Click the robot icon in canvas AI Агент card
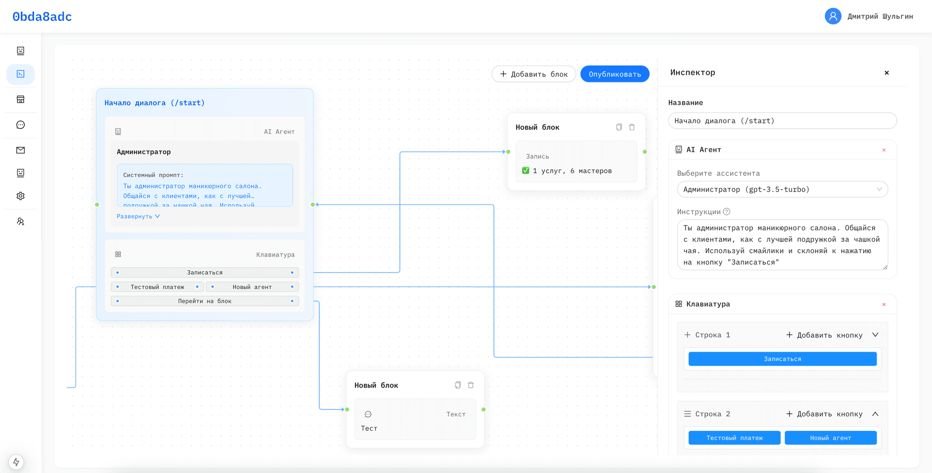The width and height of the screenshot is (932, 473). click(118, 131)
